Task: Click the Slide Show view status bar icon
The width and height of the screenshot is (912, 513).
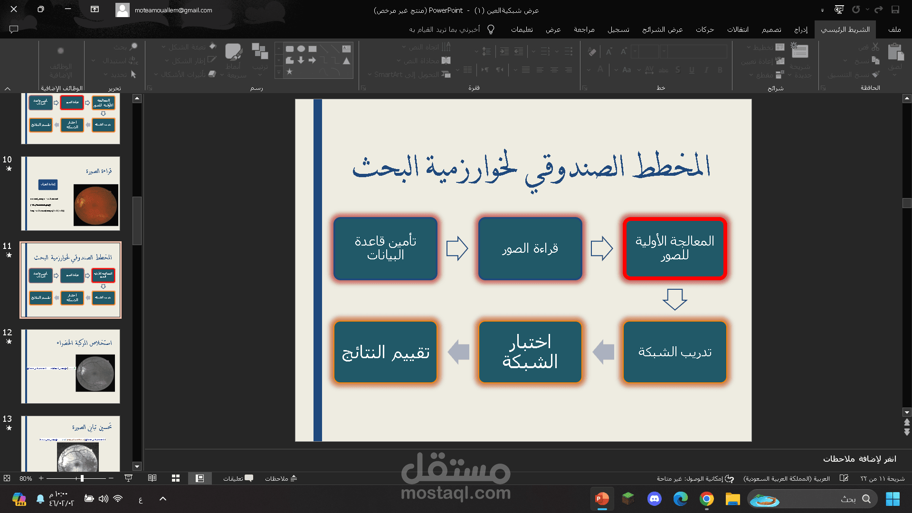Action: [x=128, y=478]
